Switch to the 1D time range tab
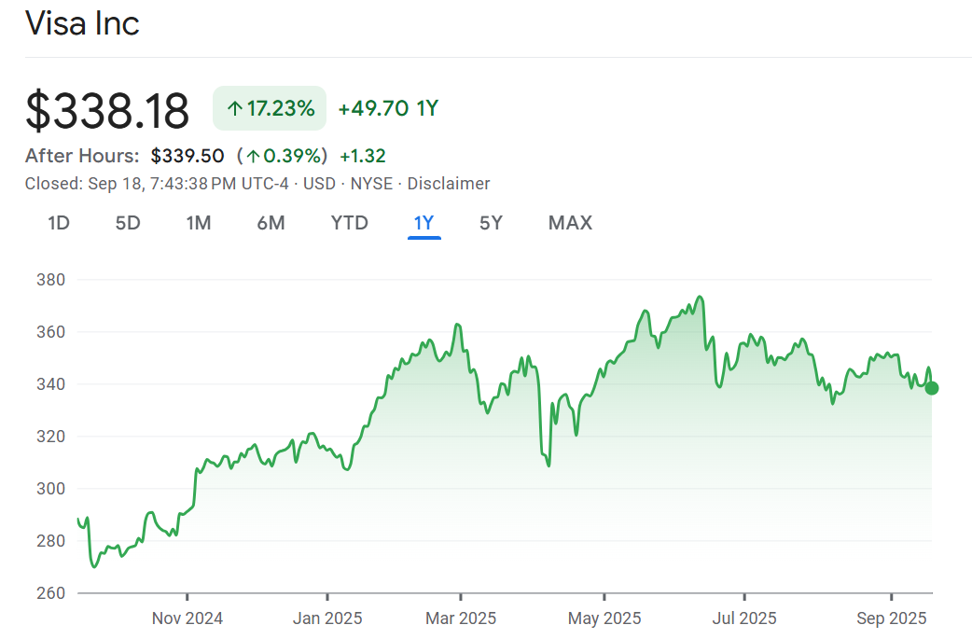 click(x=59, y=223)
